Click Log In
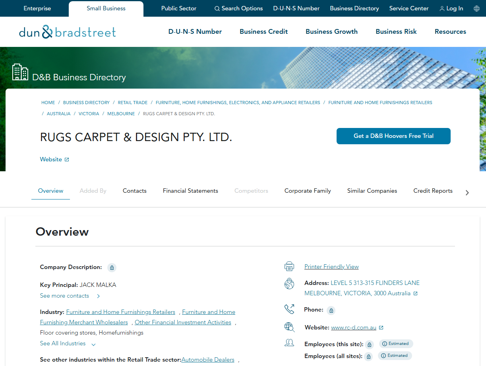Image resolution: width=486 pixels, height=366 pixels. coord(451,8)
